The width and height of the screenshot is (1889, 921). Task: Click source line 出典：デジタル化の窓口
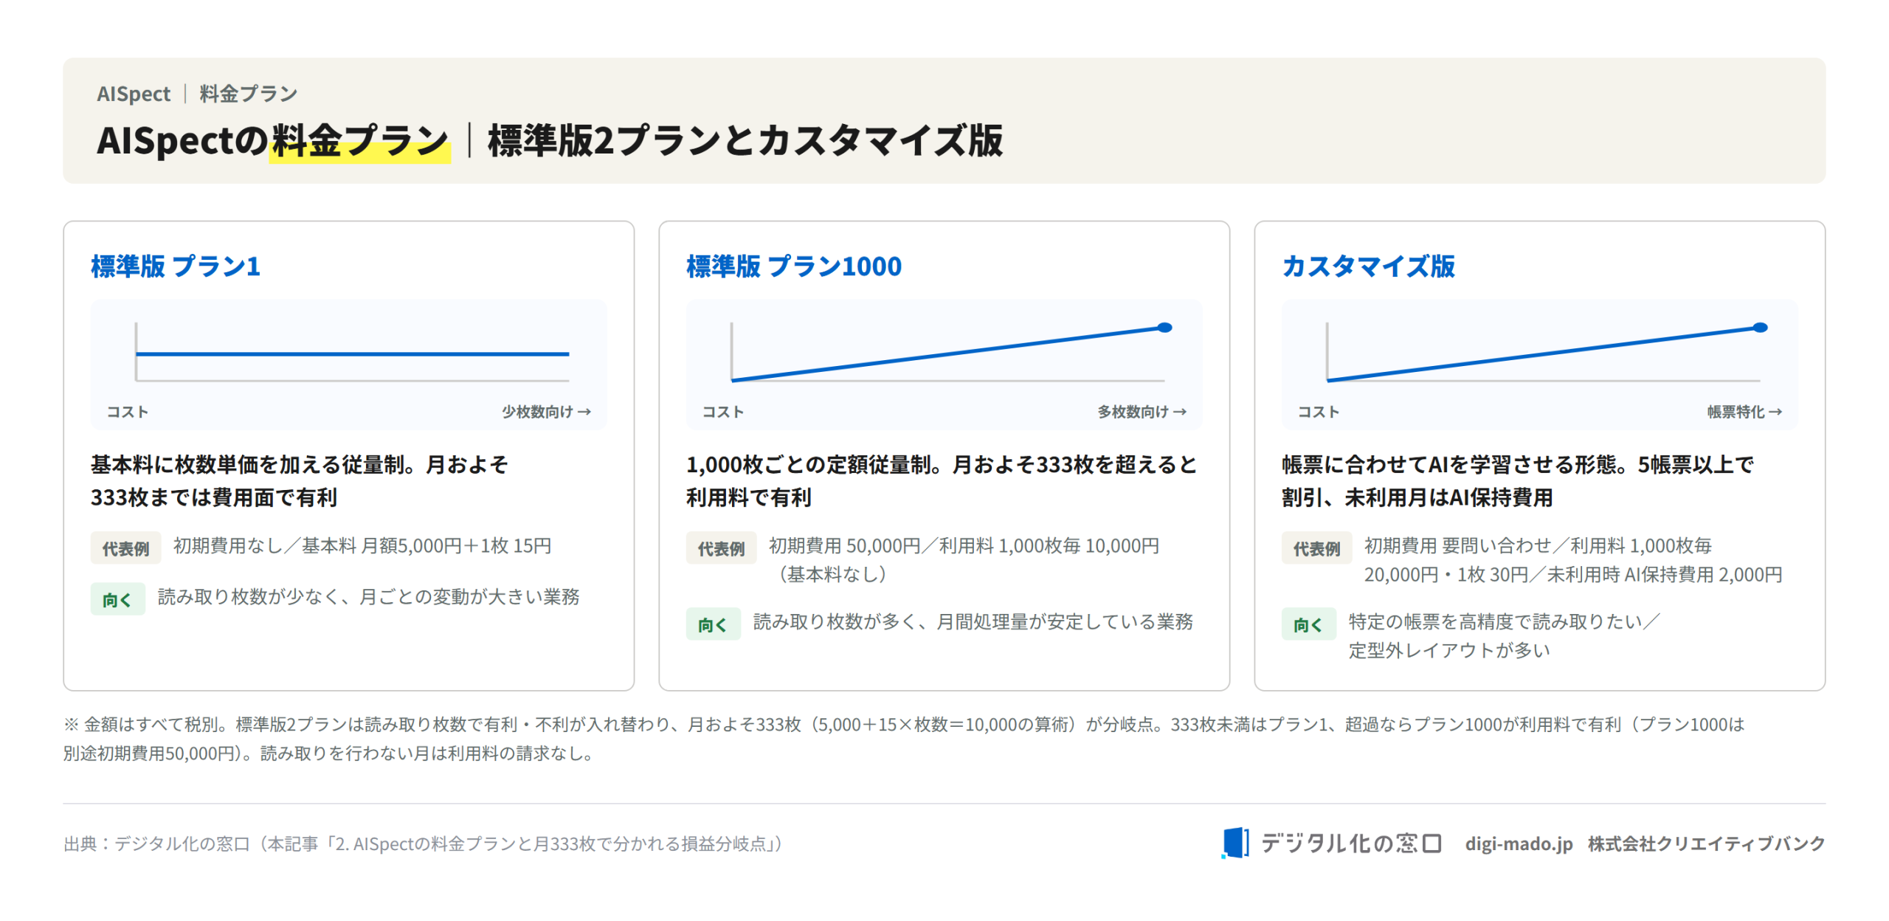[x=423, y=843]
